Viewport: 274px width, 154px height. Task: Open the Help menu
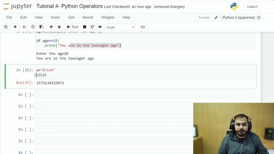126,18
